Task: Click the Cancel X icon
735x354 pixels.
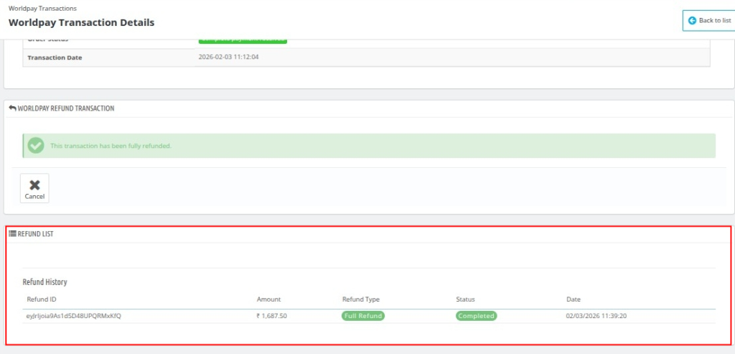Action: [x=34, y=185]
